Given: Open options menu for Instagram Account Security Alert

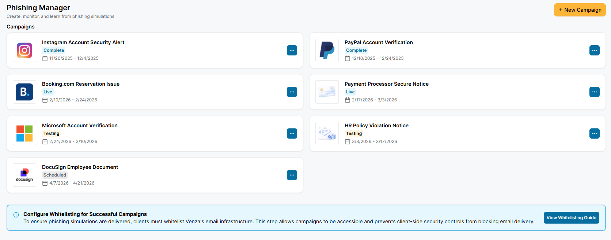Looking at the screenshot, I should 292,50.
